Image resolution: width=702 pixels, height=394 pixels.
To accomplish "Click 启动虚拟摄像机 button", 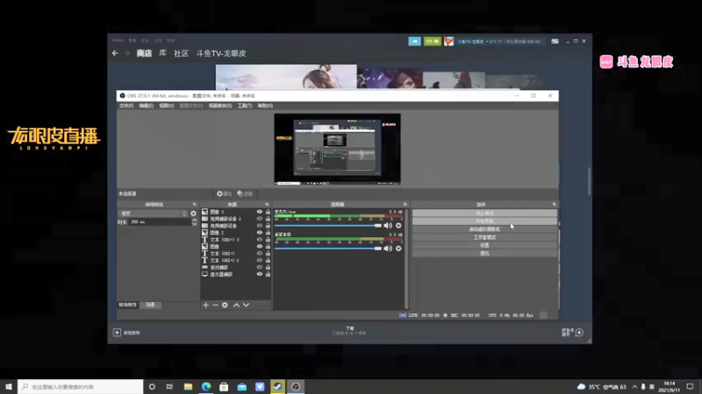I will point(484,229).
